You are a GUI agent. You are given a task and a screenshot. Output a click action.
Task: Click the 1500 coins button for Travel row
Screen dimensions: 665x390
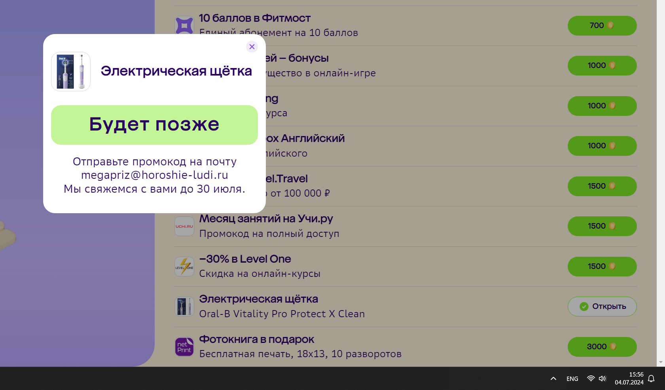click(602, 186)
